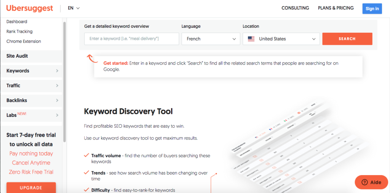Open Chrome Extension sidebar link

point(24,41)
